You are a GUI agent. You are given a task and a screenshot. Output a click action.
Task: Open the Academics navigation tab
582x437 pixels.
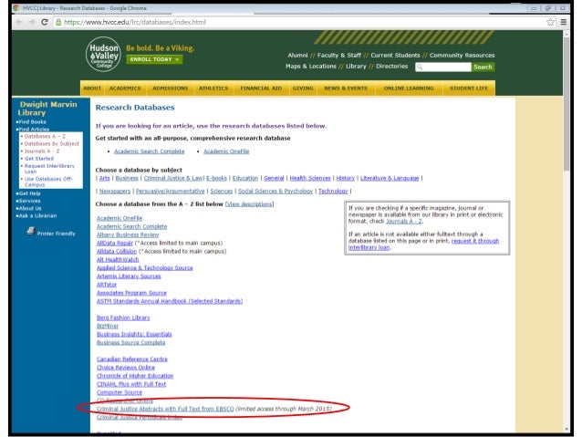(x=125, y=88)
